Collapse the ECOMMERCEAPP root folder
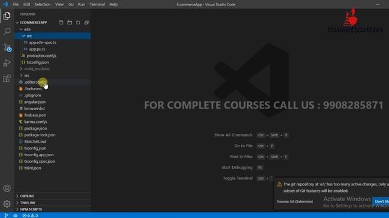Viewport: 389px width, 218px height. 53,22
